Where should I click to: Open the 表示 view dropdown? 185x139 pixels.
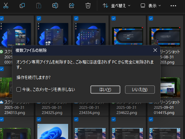(x=151, y=5)
